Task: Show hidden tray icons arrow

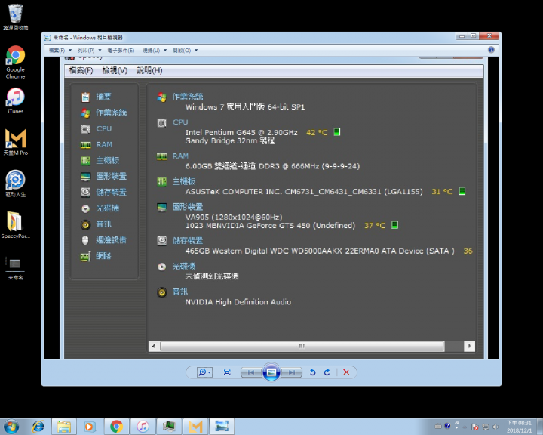Action: click(465, 427)
